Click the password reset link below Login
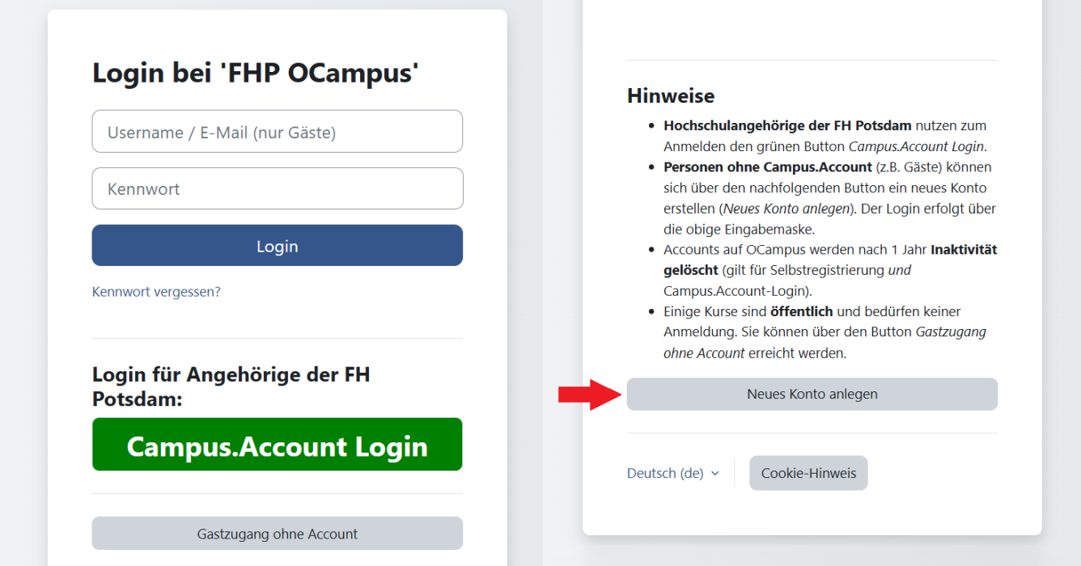The height and width of the screenshot is (566, 1081). click(x=156, y=291)
